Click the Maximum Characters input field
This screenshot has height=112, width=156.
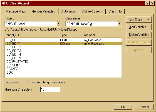click(x=50, y=89)
